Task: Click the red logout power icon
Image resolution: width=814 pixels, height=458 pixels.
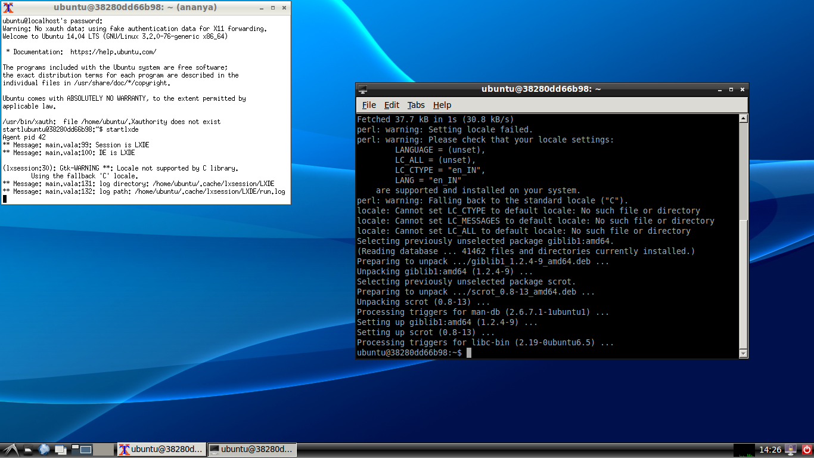Action: 806,450
